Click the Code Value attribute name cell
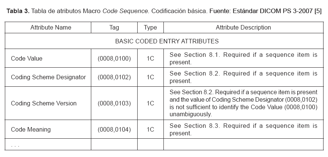Viewport: 328px width, 157px height. [x=27, y=58]
